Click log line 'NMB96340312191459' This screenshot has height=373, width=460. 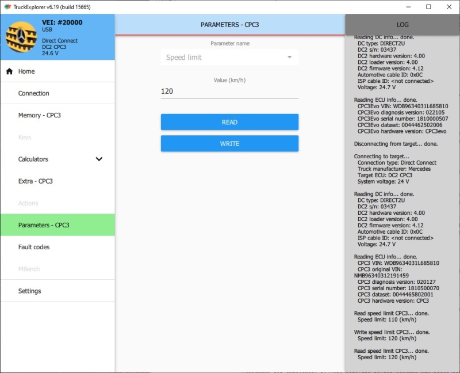tap(381, 276)
